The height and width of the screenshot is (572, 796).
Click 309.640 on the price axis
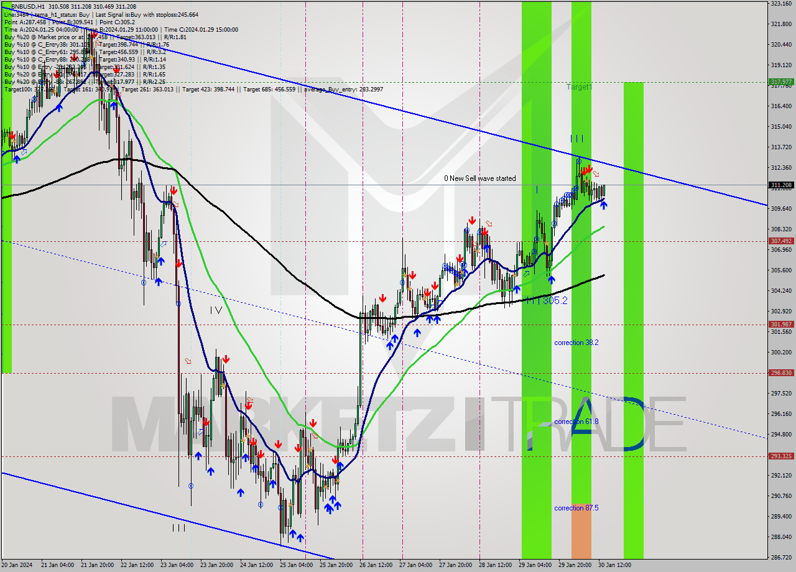point(781,209)
